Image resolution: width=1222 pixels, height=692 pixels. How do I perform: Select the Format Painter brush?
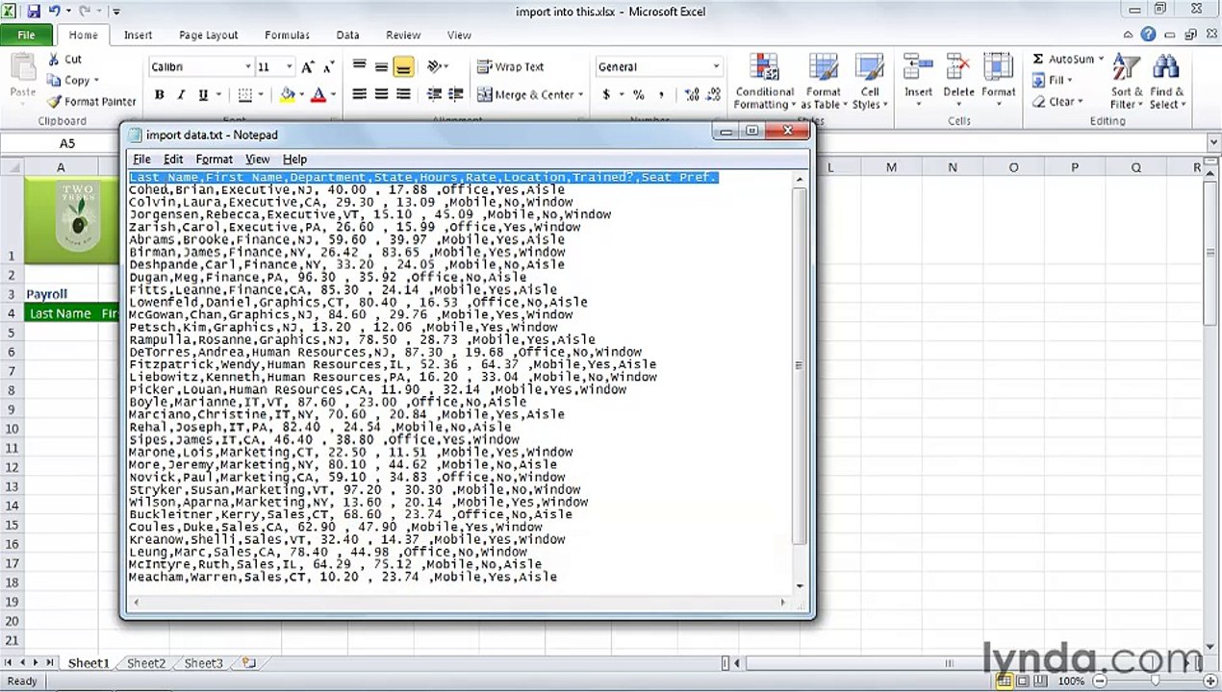[x=54, y=102]
